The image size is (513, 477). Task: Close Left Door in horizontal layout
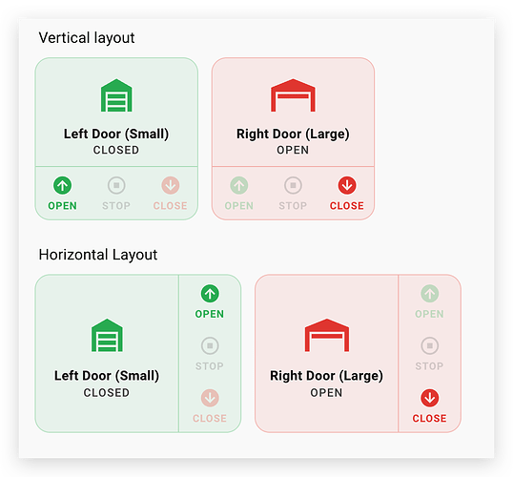210,406
